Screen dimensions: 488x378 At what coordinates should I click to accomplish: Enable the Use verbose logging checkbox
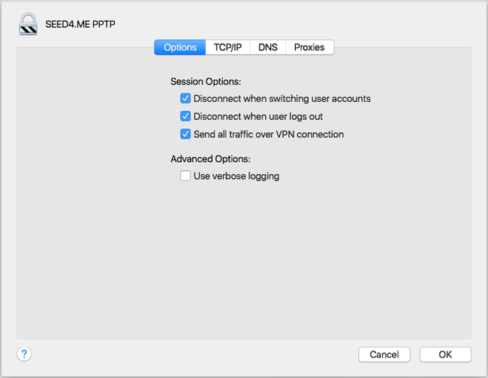(185, 176)
